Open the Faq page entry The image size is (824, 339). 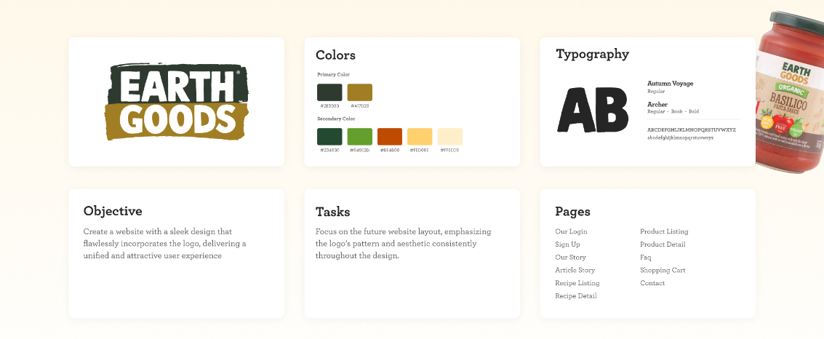point(646,258)
